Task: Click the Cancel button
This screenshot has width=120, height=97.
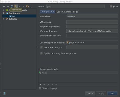Action: [x=90, y=93]
